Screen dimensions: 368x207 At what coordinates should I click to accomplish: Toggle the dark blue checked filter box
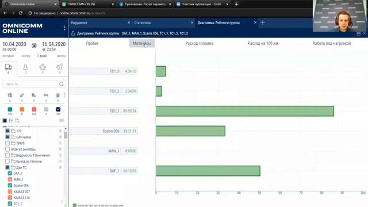(x=58, y=109)
